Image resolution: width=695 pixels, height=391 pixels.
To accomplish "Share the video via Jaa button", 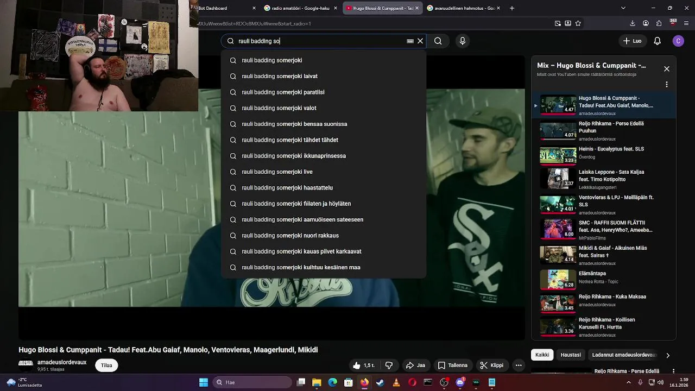I will 415,365.
